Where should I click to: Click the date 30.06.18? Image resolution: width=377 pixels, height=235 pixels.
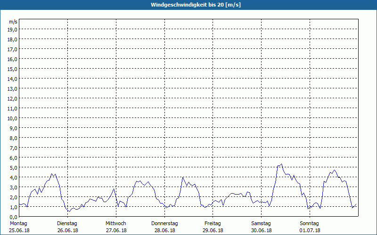pyautogui.click(x=262, y=230)
